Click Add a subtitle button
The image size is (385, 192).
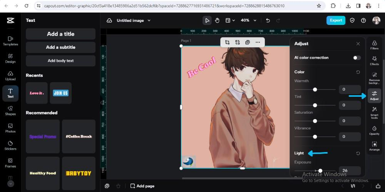point(61,47)
